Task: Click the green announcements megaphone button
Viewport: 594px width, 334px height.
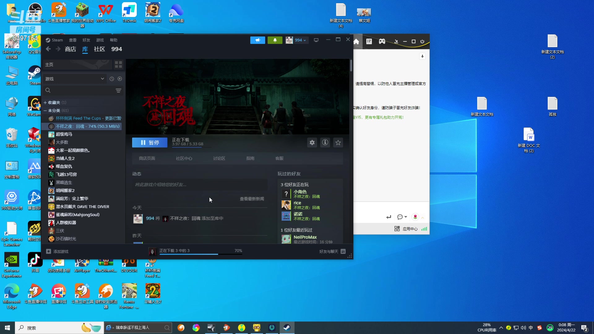Action: (257, 40)
